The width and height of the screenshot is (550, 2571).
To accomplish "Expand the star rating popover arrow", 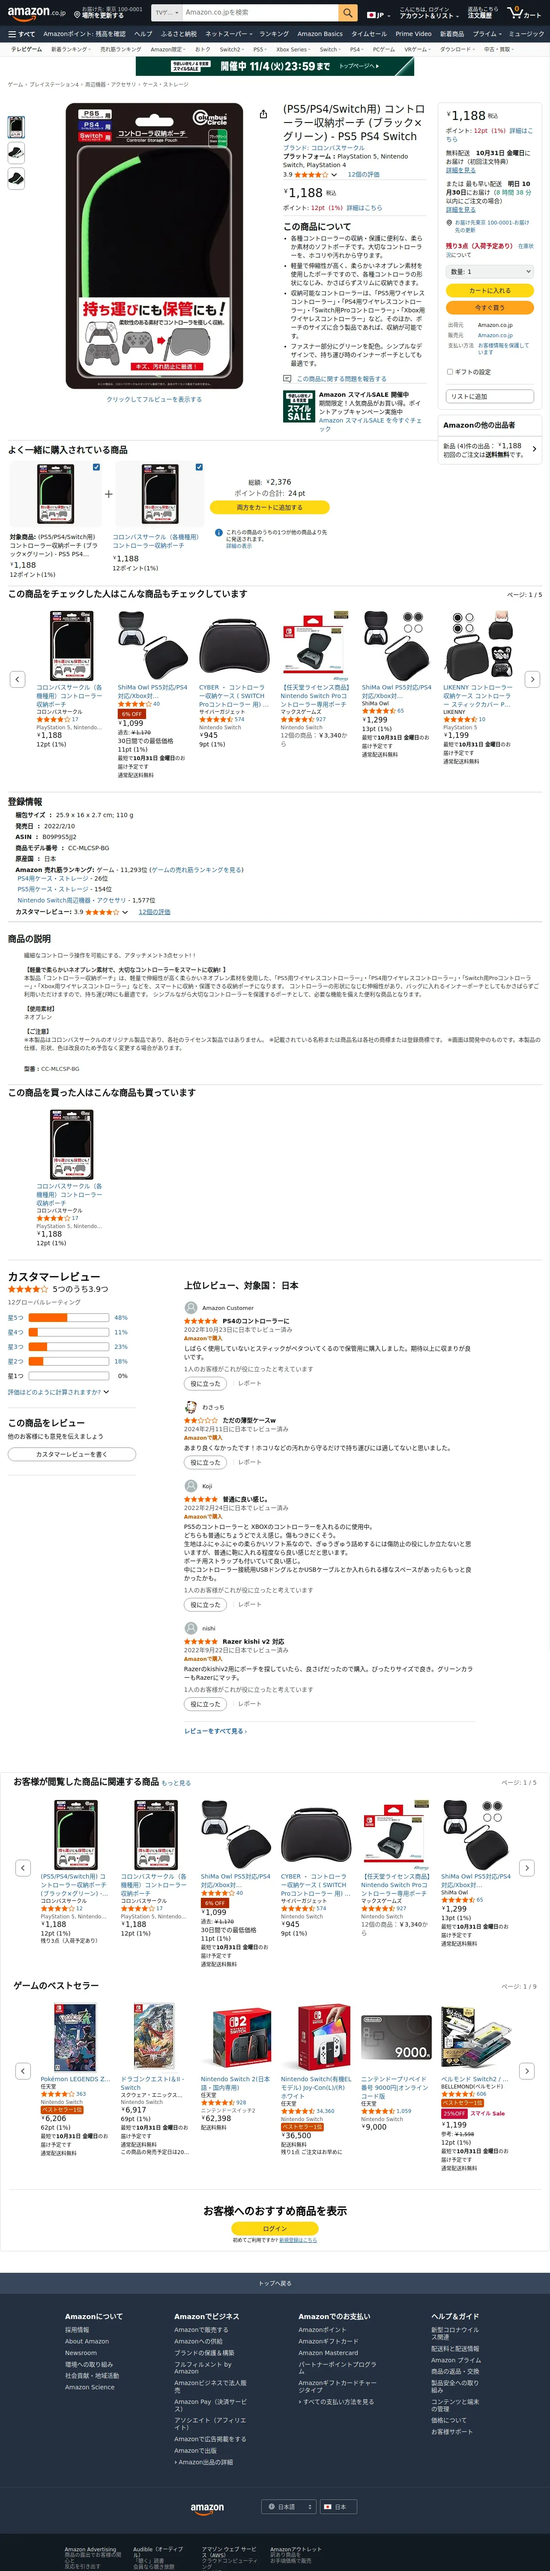I will pyautogui.click(x=333, y=175).
